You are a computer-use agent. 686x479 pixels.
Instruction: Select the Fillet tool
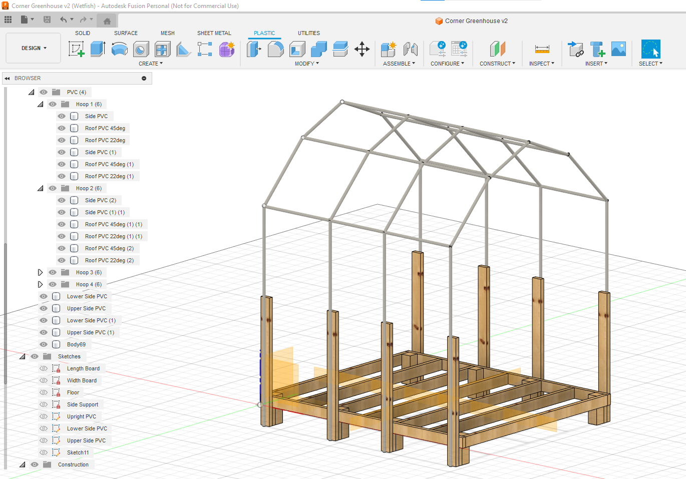276,49
